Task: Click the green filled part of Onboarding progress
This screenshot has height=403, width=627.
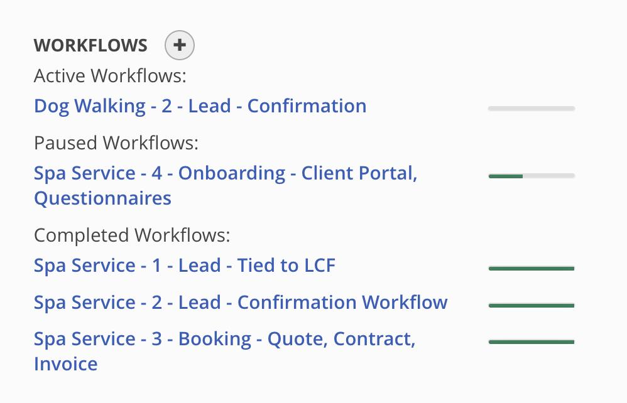Action: pyautogui.click(x=506, y=176)
